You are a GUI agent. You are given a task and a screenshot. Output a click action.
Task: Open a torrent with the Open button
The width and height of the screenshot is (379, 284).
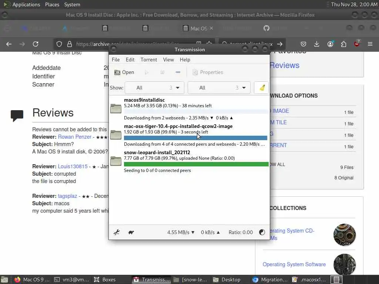(124, 72)
